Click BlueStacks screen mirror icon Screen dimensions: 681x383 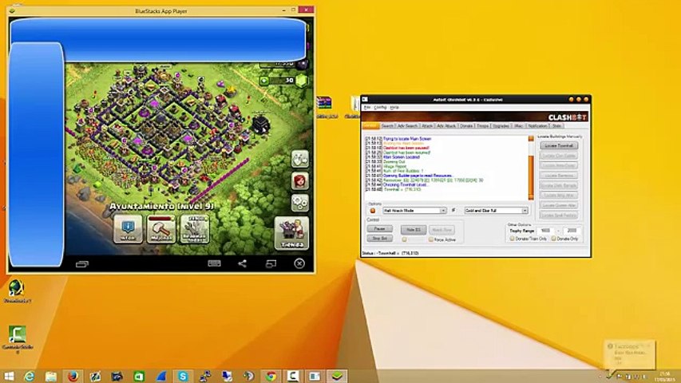[271, 263]
